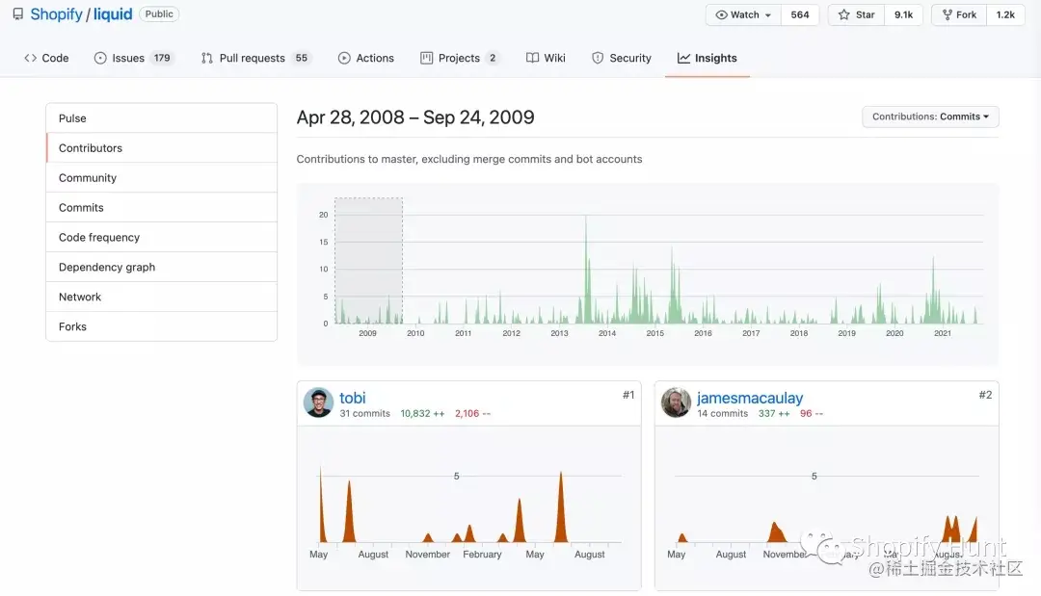Image resolution: width=1041 pixels, height=596 pixels.
Task: Click the shaded date range selection on graph
Action: [x=368, y=261]
